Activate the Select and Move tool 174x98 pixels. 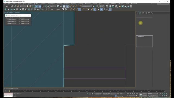pyautogui.click(x=40, y=7)
